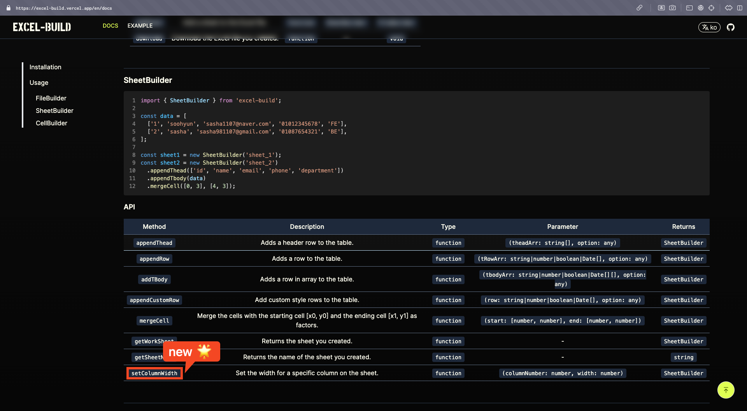747x411 pixels.
Task: Click the globe icon in the browser toolbar
Action: click(x=701, y=8)
